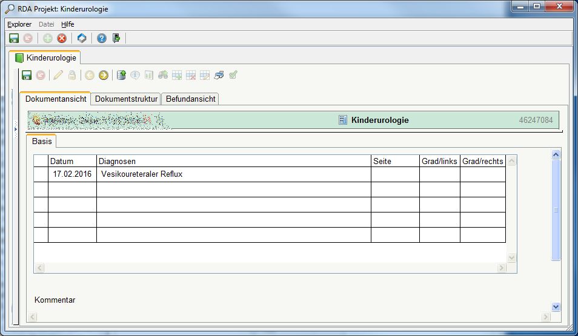Screen dimensions: 578x336
Task: Switch to the Dokumentstruktur tab
Action: (127, 99)
